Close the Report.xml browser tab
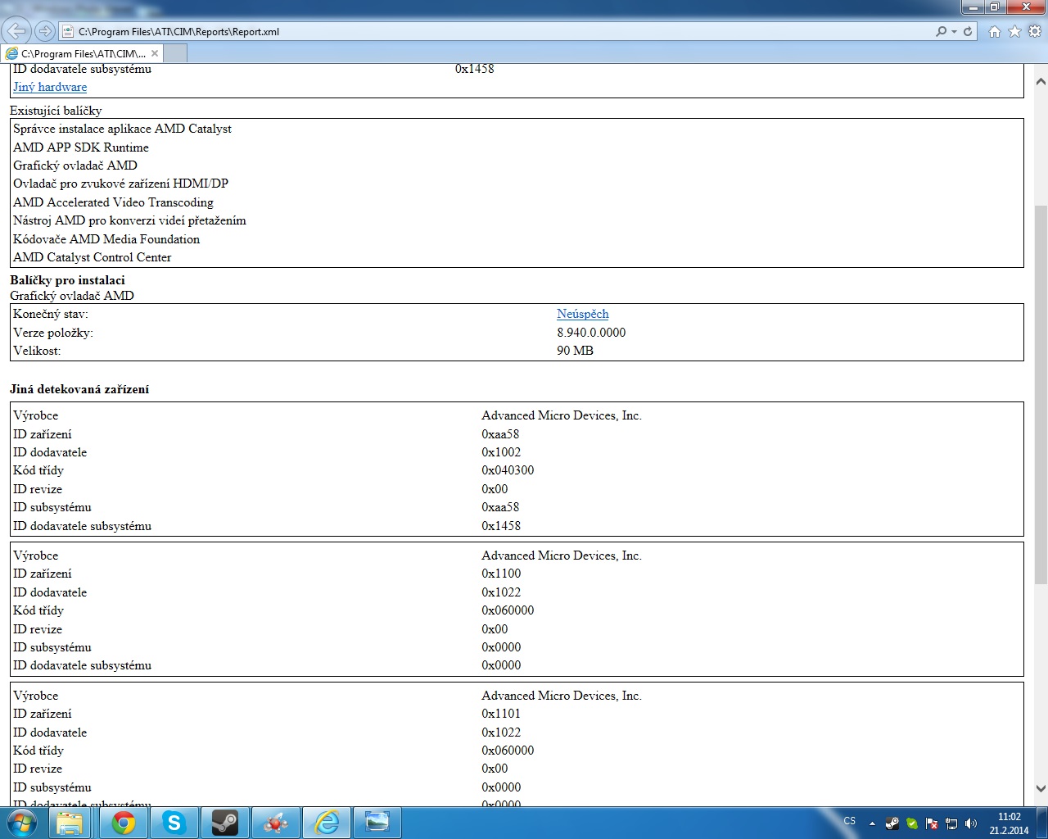The image size is (1048, 839). pos(155,53)
